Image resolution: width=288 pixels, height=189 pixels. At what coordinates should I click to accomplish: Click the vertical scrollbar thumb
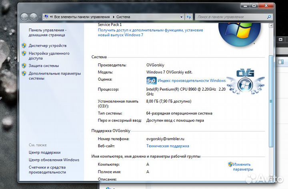pos(271,101)
